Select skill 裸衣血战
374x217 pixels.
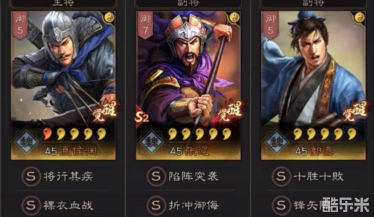pos(68,205)
